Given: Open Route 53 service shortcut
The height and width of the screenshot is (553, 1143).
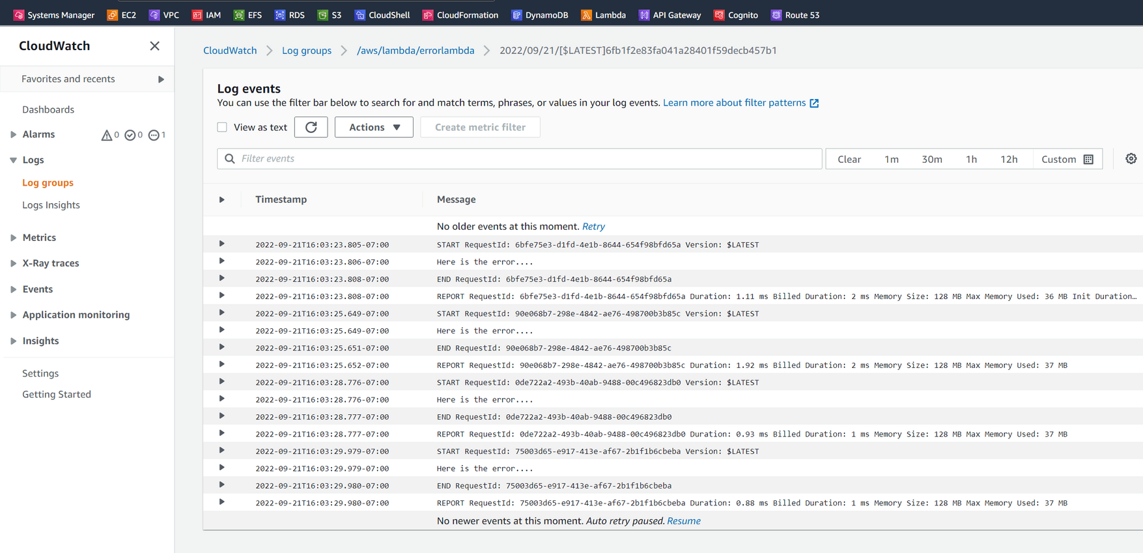Looking at the screenshot, I should coord(795,15).
